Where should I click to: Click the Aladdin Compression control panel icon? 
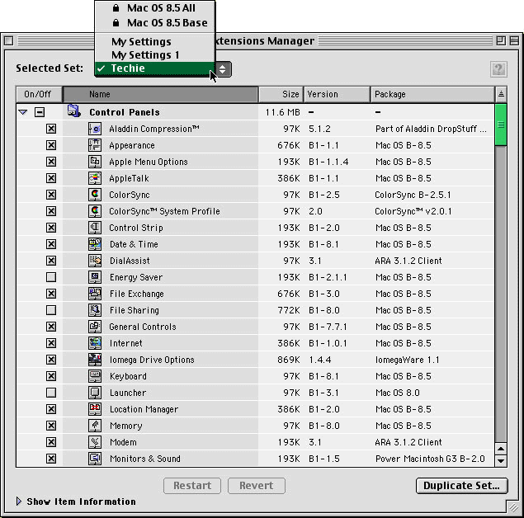pos(95,129)
